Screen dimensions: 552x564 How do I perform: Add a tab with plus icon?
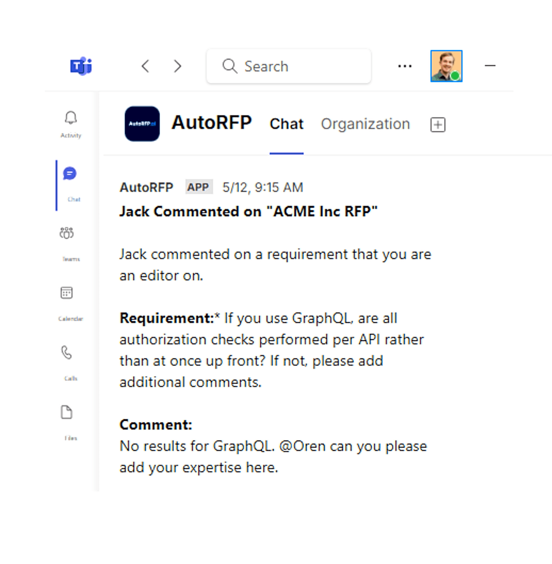438,125
